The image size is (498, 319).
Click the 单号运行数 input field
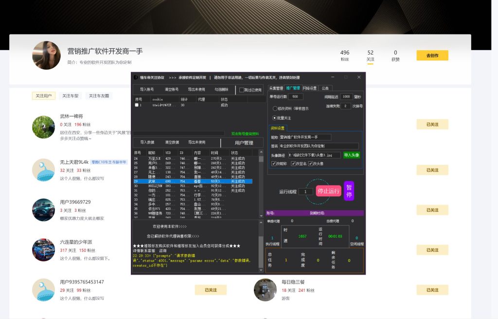[x=296, y=97]
